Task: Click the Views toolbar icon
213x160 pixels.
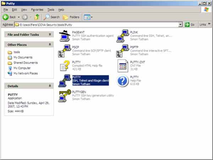Action: coord(87,17)
